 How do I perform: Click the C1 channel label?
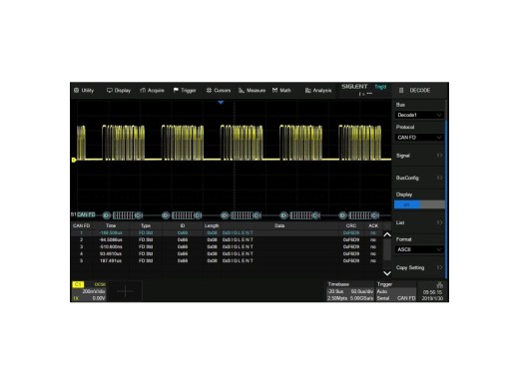(78, 284)
